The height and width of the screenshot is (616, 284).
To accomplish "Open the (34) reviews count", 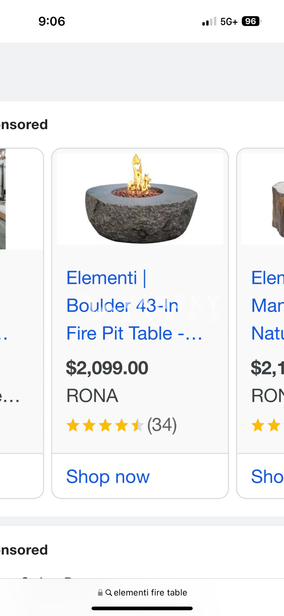I will (x=162, y=425).
